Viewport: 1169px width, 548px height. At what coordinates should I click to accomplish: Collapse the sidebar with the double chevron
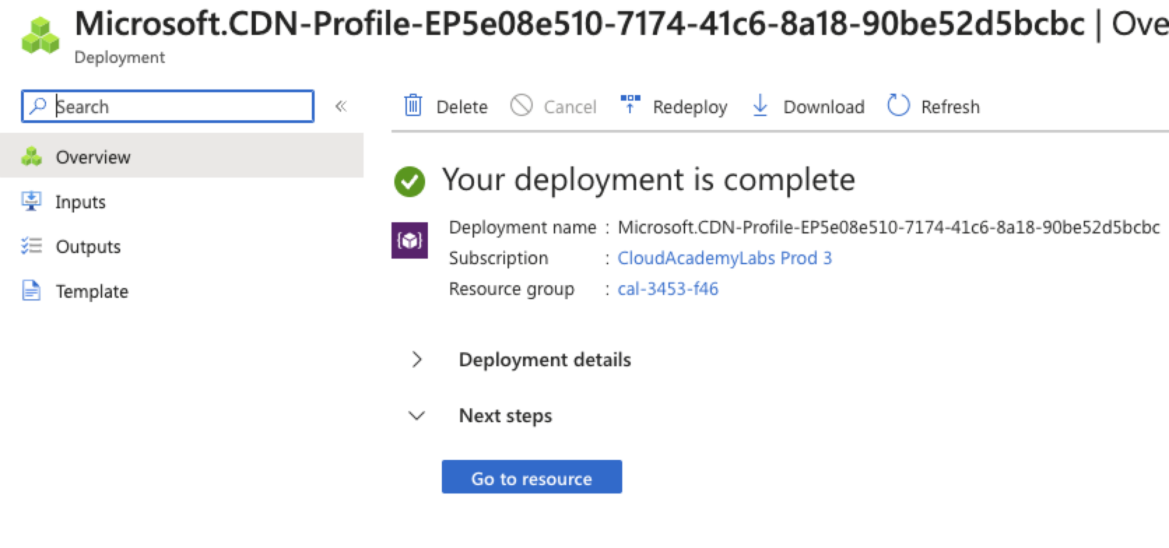(341, 106)
